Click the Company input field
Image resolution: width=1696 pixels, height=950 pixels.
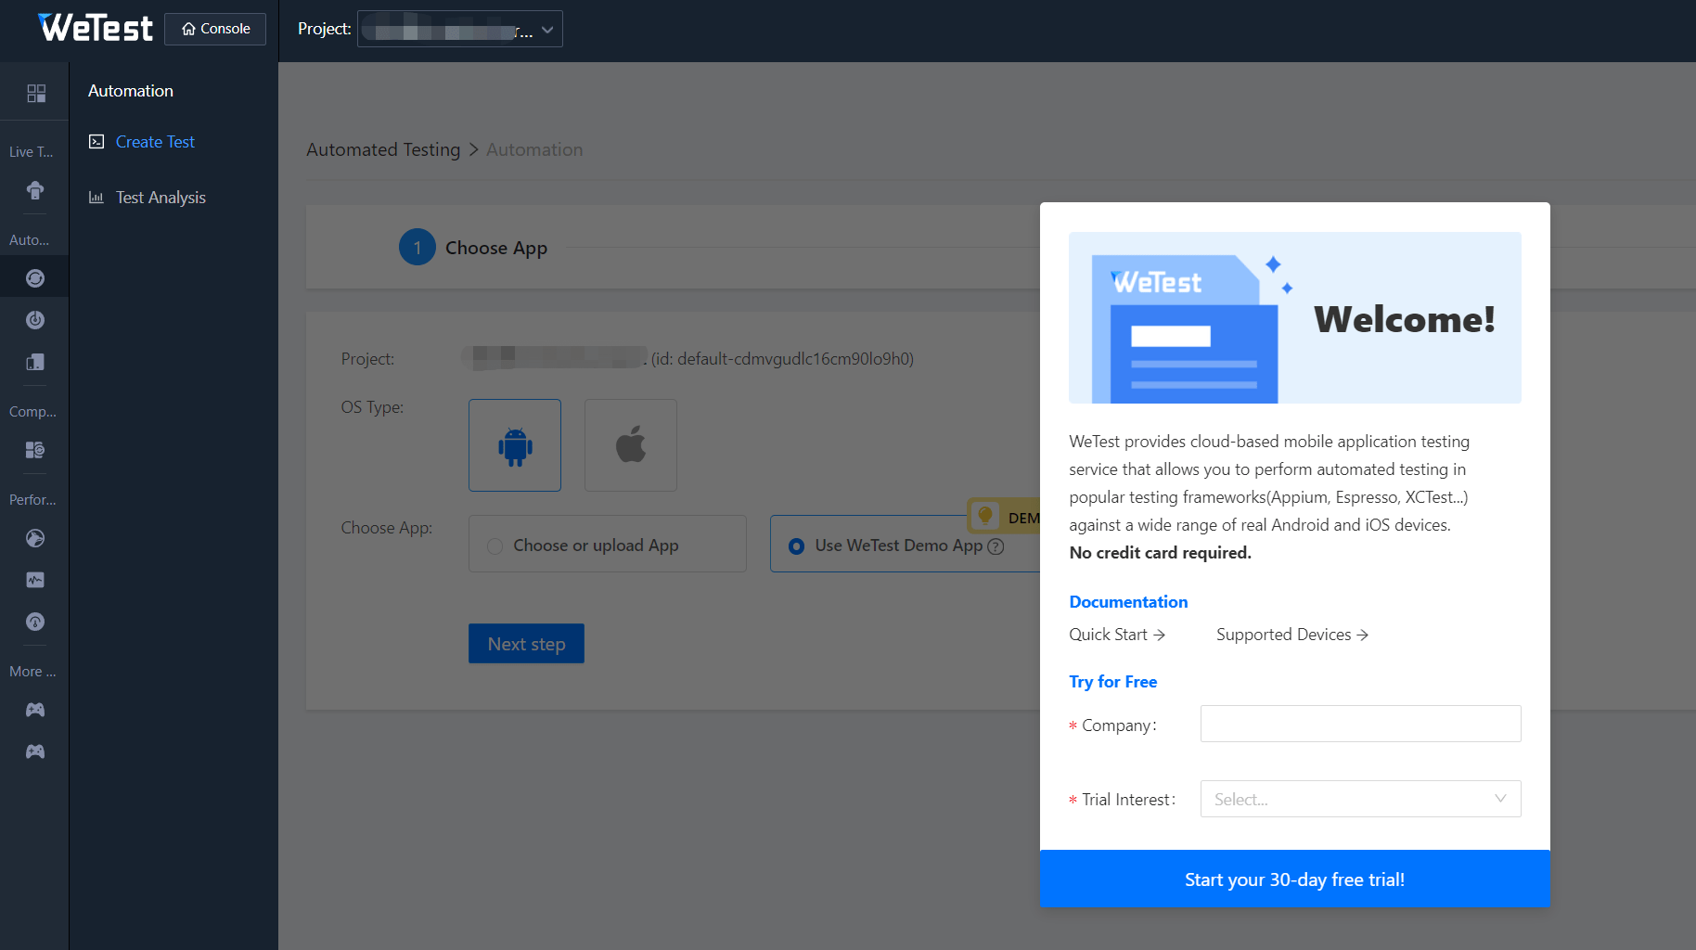point(1361,724)
